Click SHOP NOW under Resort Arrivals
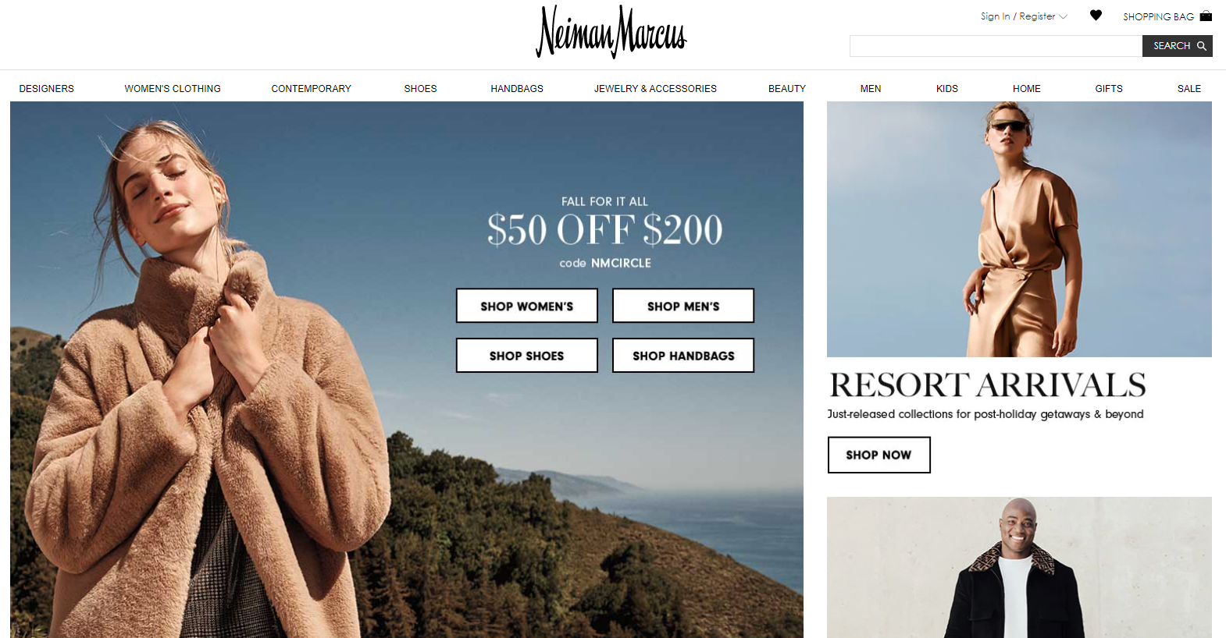 (x=879, y=455)
